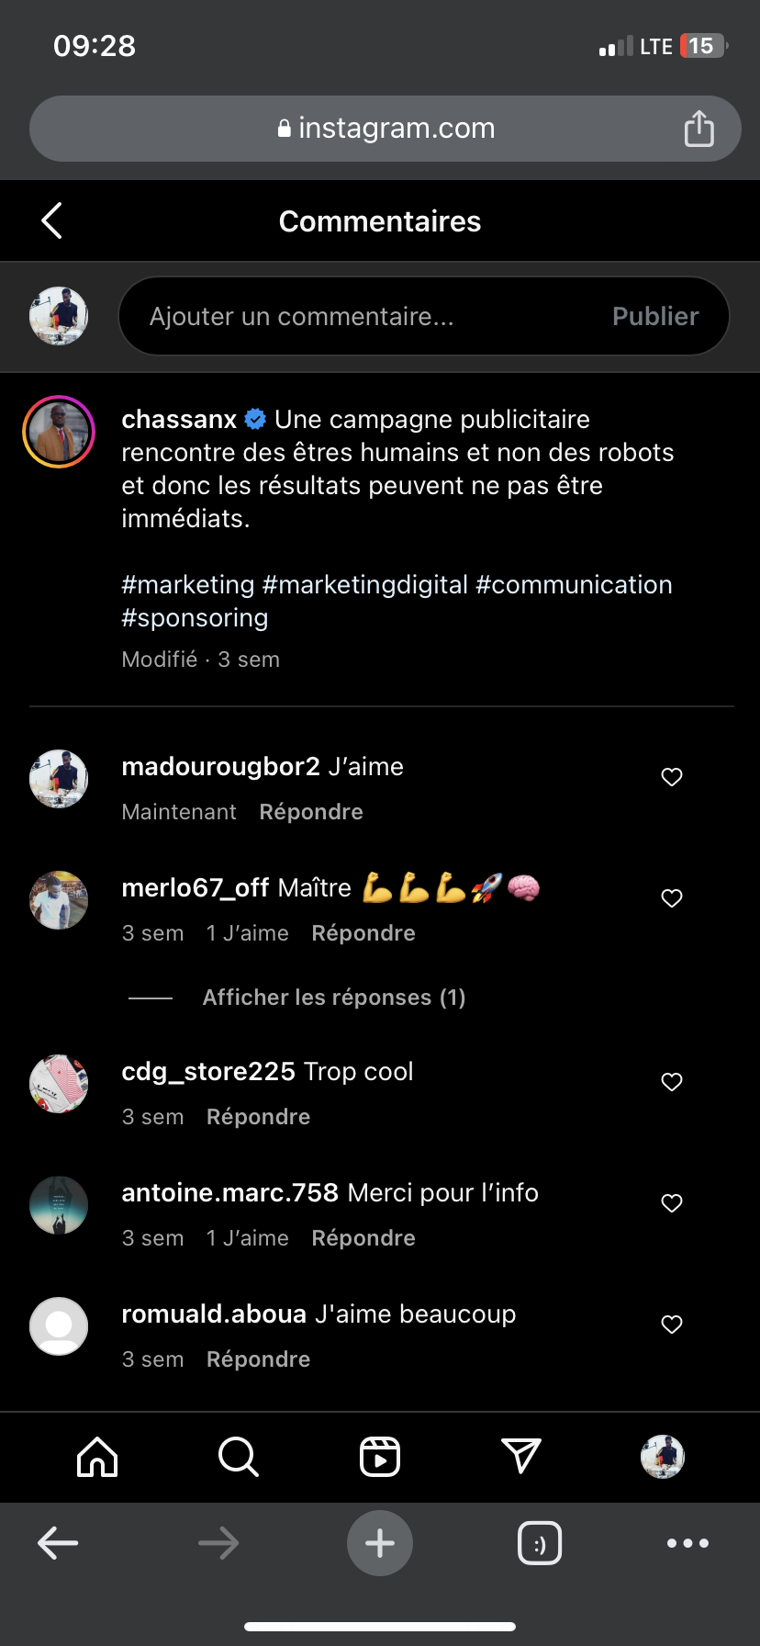
Task: Open browser three-dot more menu
Action: pos(687,1543)
